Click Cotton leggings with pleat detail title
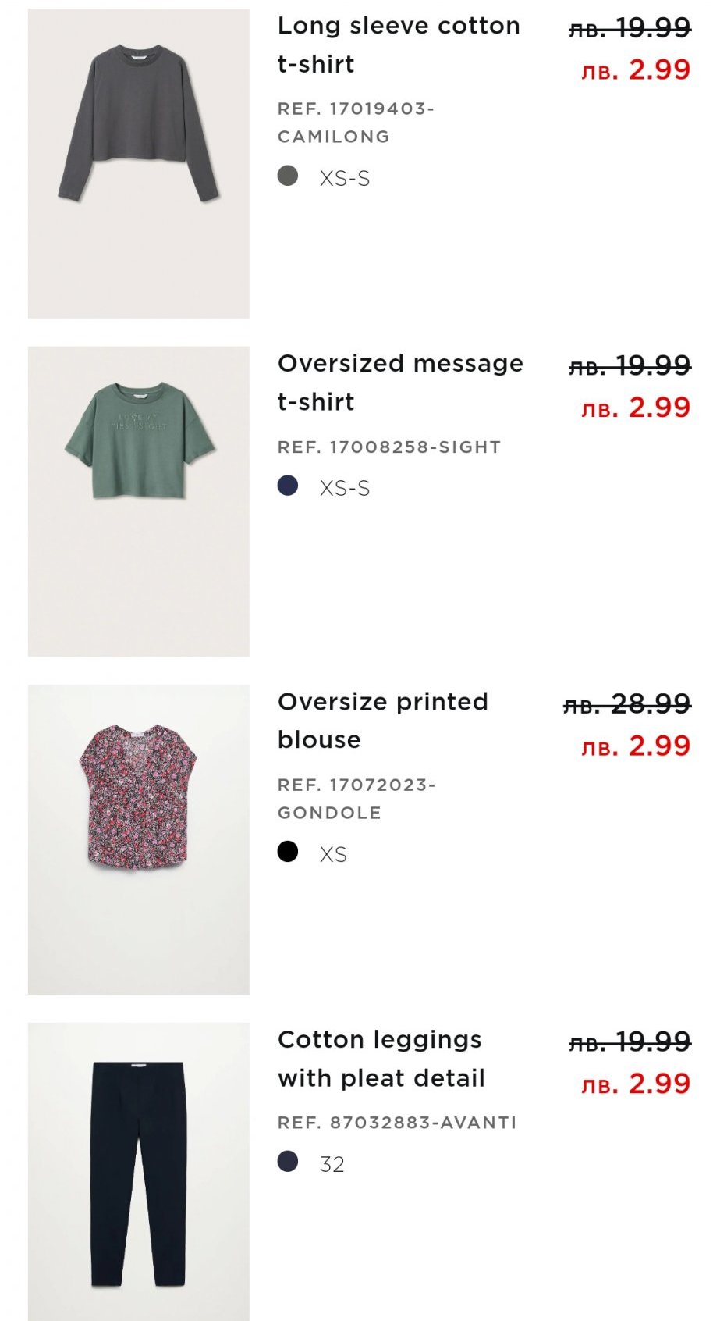Image resolution: width=713 pixels, height=1321 pixels. coord(381,1059)
